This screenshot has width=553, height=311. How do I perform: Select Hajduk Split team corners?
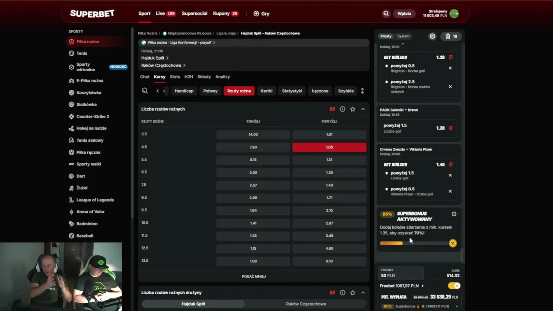(193, 304)
